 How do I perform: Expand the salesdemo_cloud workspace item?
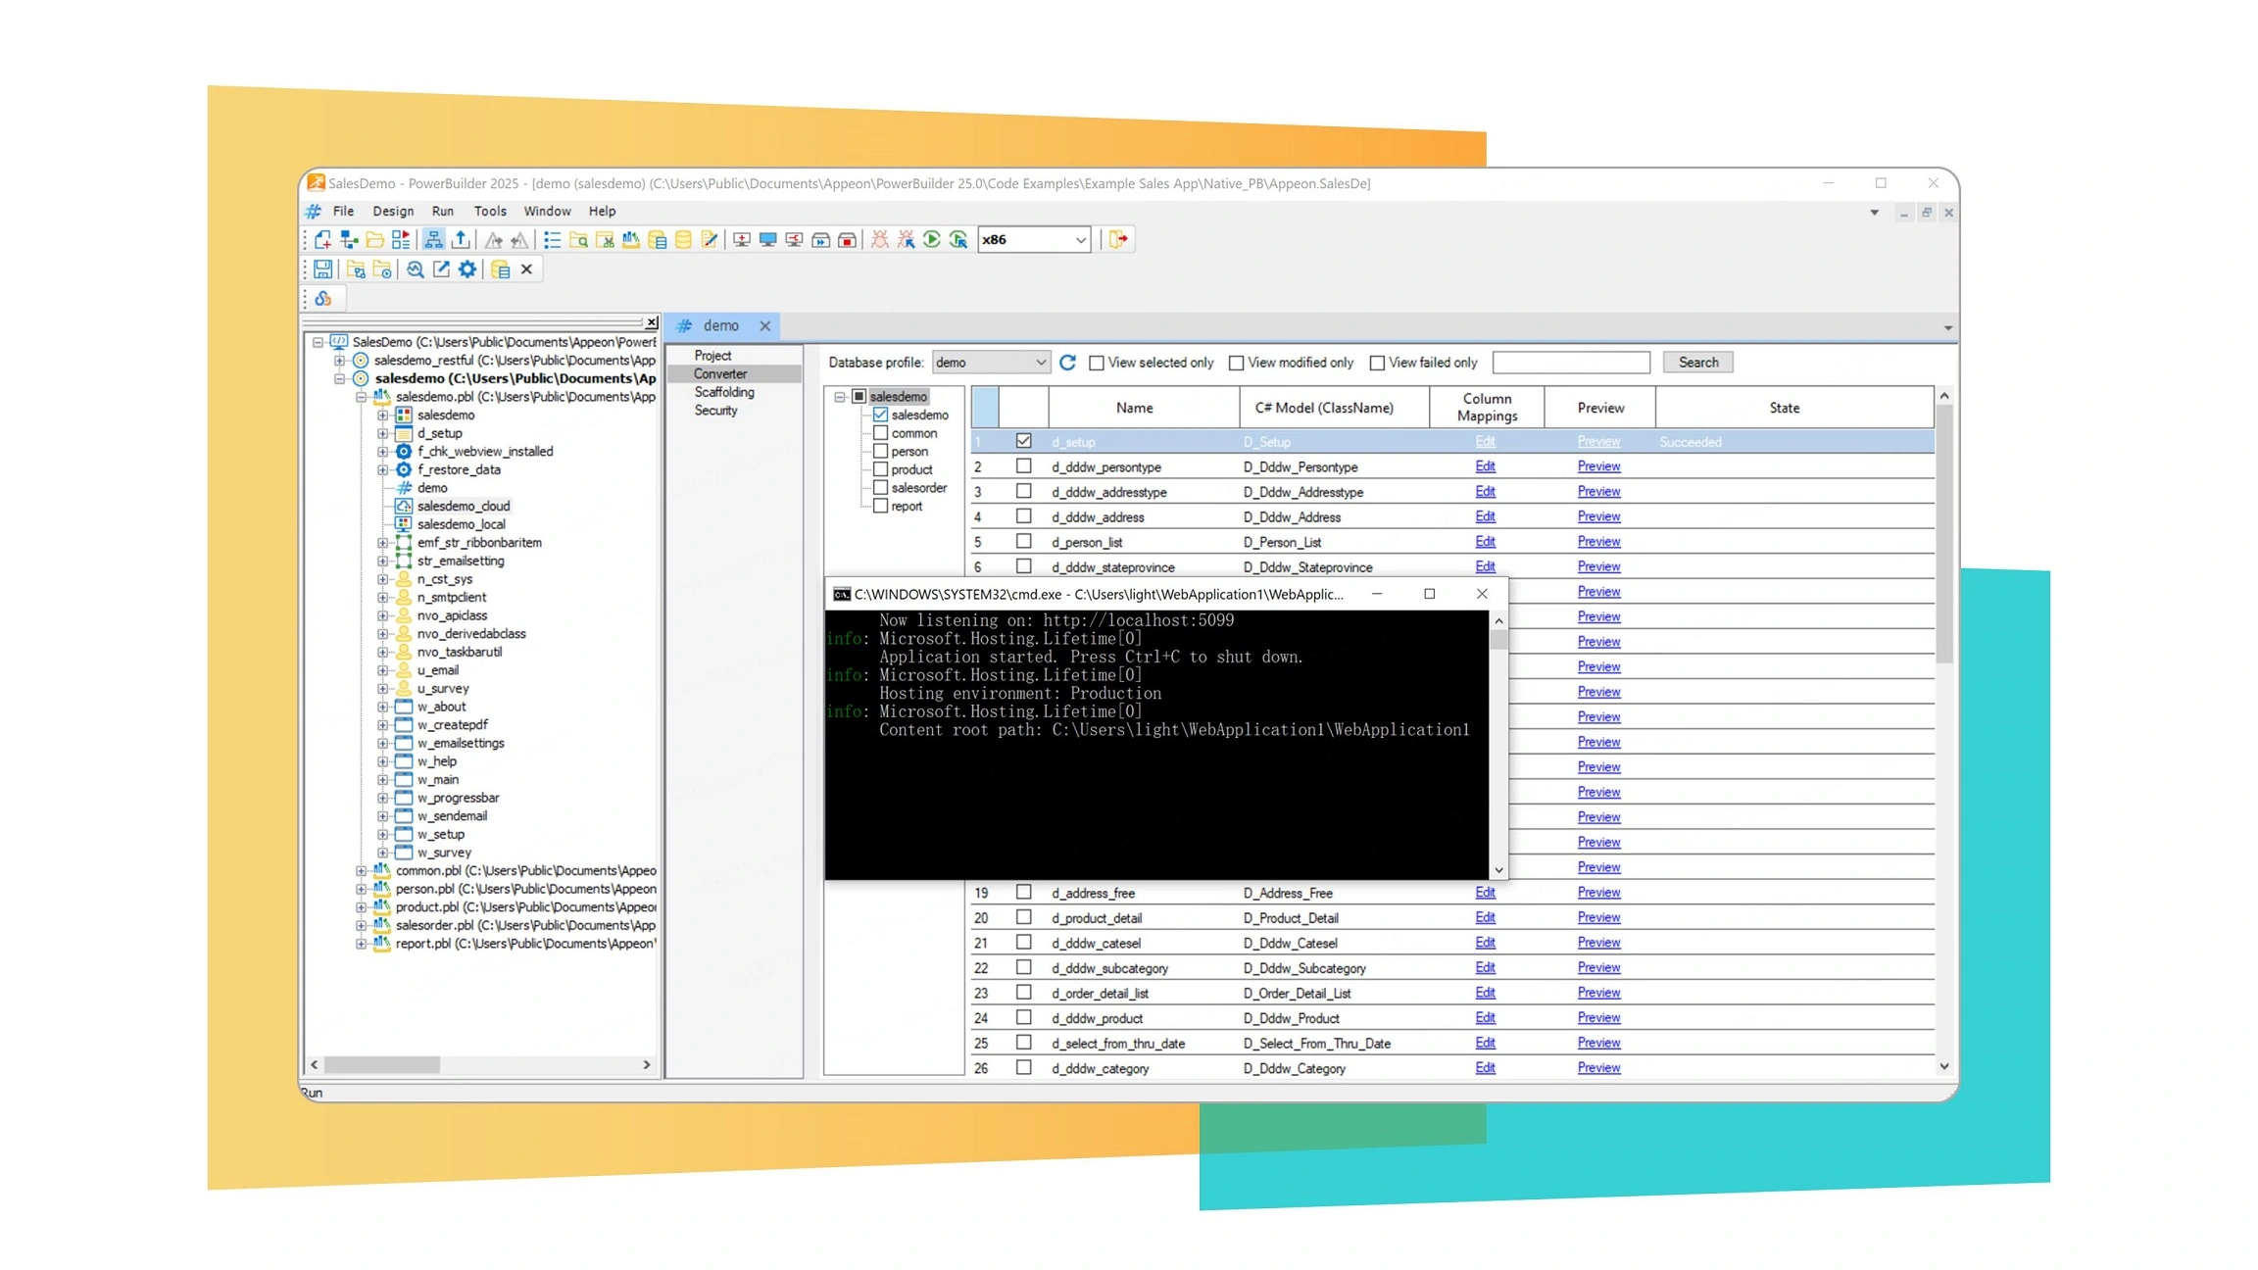[x=464, y=506]
